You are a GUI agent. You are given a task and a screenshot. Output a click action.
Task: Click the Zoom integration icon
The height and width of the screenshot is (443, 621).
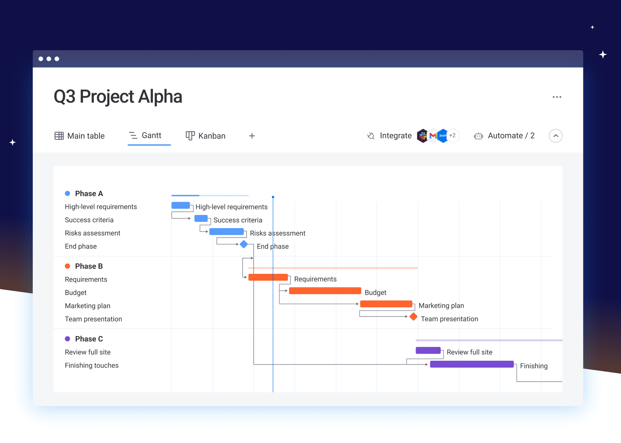(443, 136)
